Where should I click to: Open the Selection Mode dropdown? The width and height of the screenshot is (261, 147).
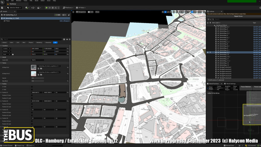tap(15, 8)
